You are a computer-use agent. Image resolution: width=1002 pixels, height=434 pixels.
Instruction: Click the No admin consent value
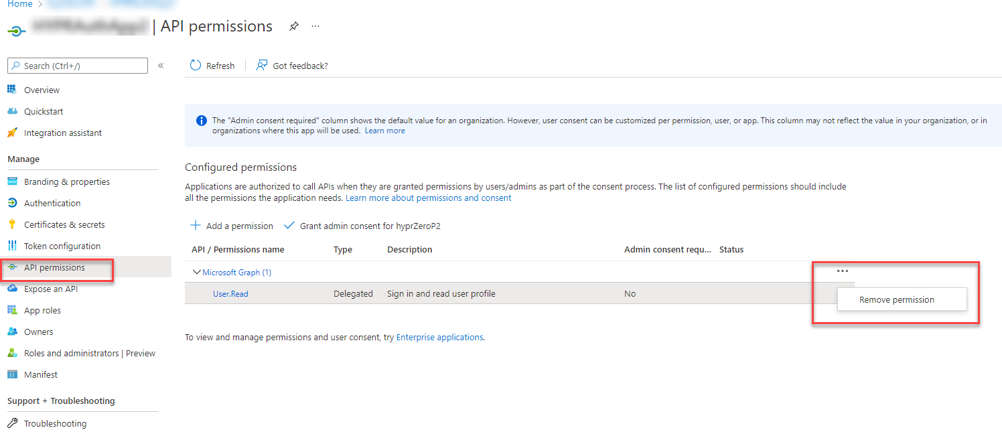630,294
